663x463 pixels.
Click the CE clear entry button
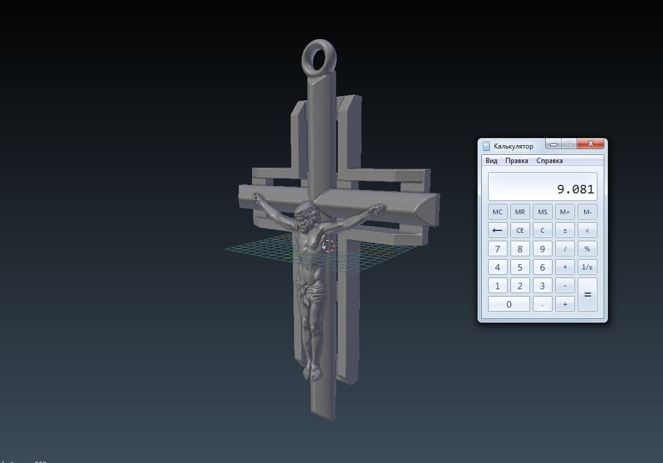pos(520,230)
